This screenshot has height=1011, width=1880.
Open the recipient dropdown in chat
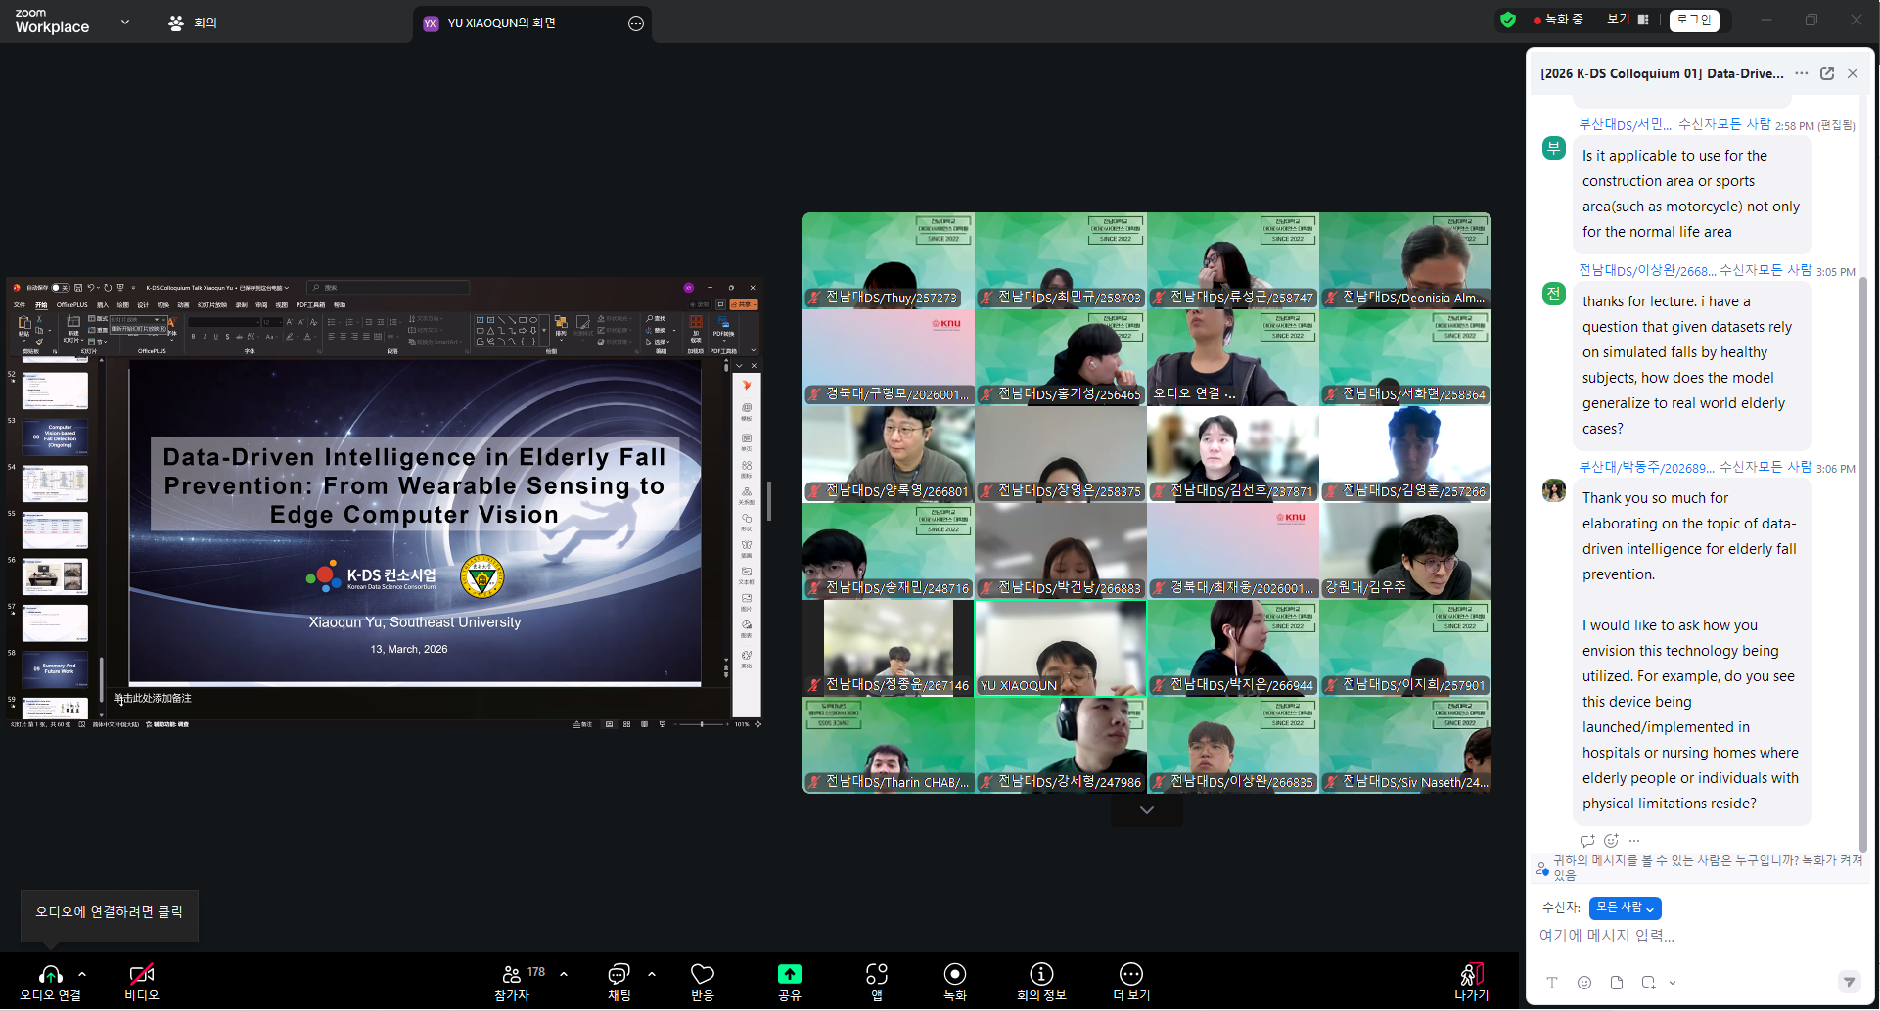click(x=1625, y=908)
